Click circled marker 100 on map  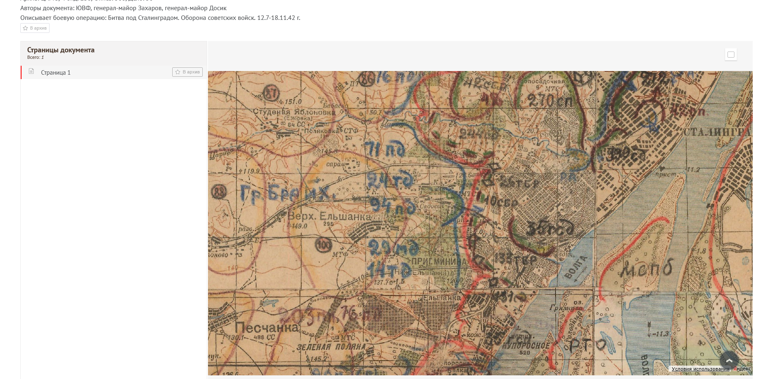click(x=324, y=245)
